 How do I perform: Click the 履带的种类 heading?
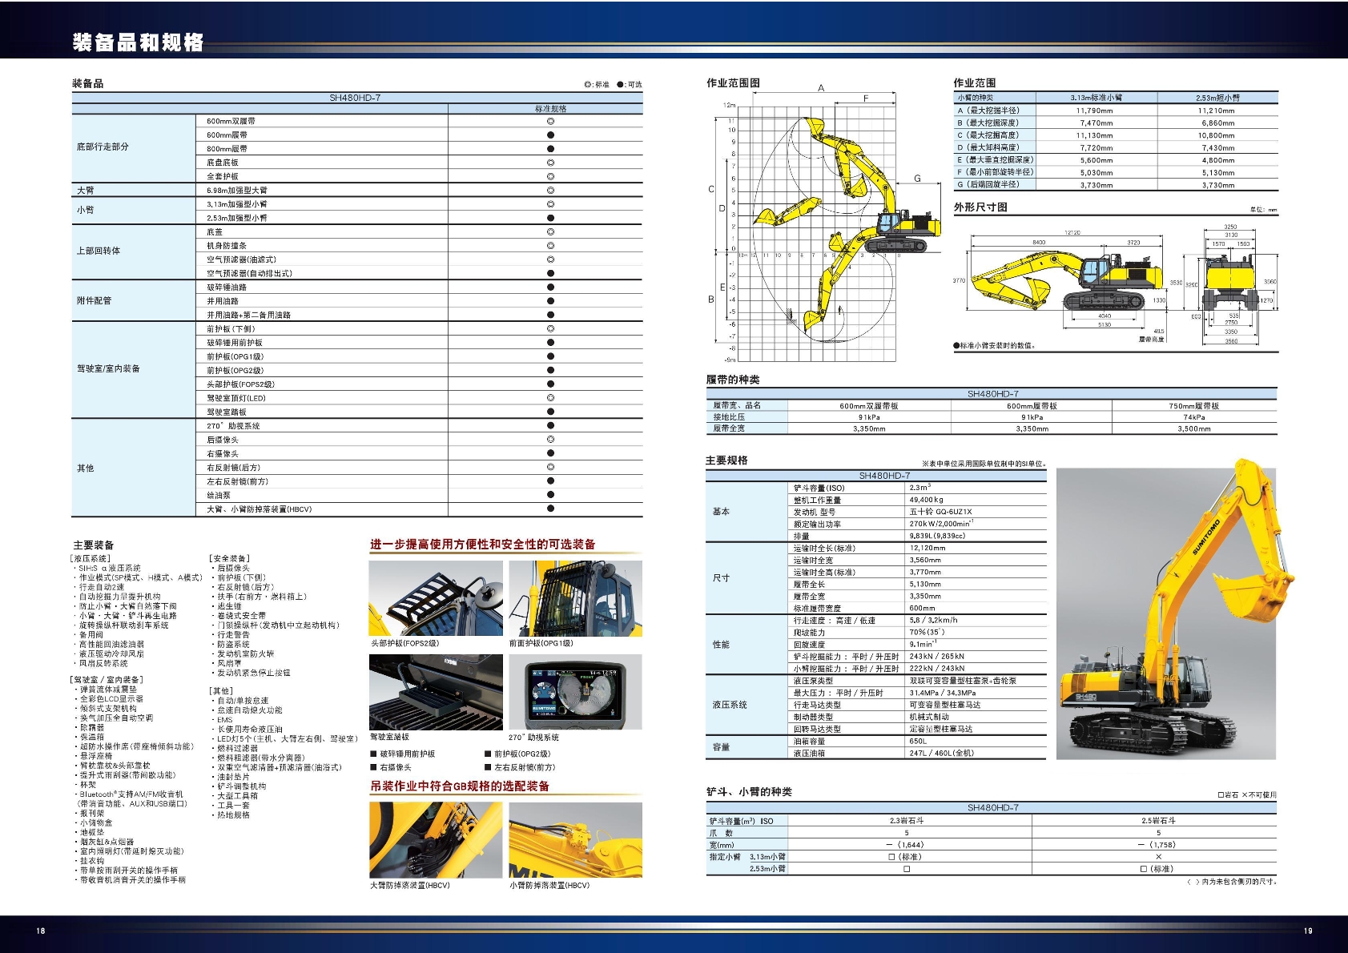pos(733,380)
